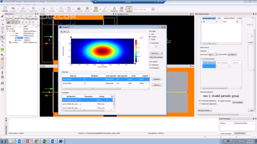Open Outlook from the taskbar
Viewport: 257px width, 144px height.
pyautogui.click(x=20, y=141)
